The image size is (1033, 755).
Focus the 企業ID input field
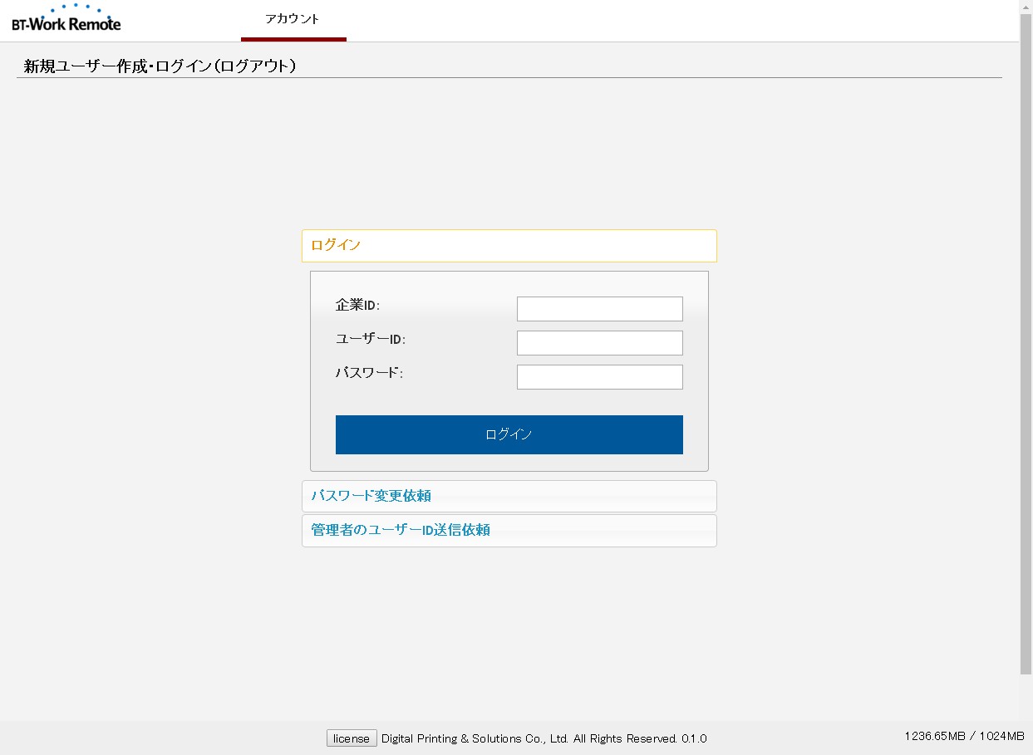click(x=599, y=309)
